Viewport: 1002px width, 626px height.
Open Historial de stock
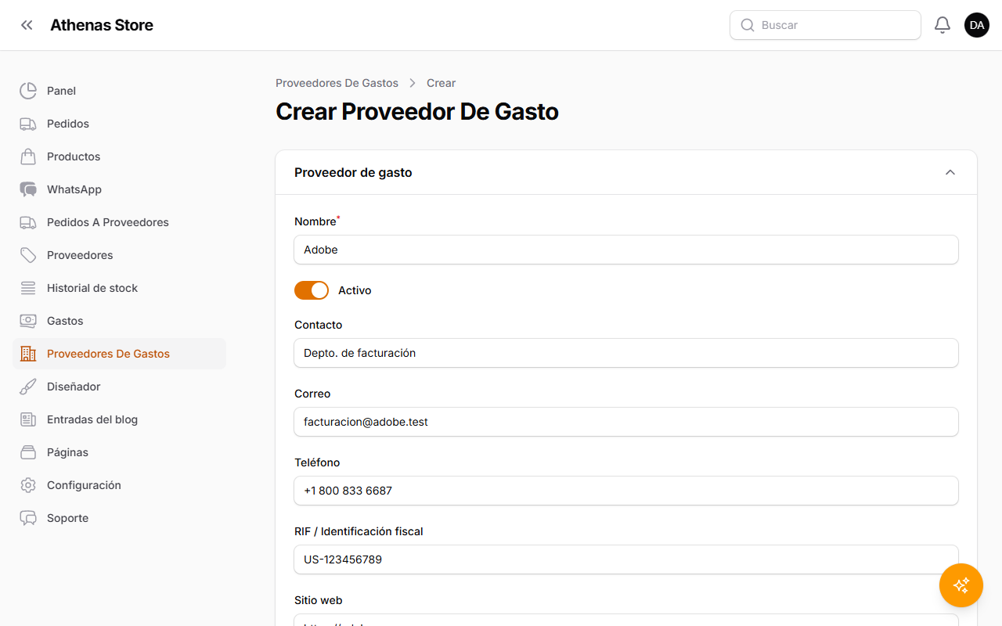pos(119,288)
